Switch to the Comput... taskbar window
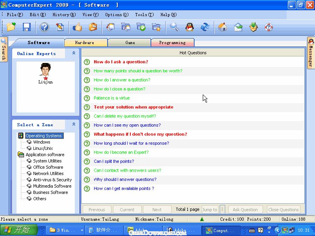 (x=221, y=230)
